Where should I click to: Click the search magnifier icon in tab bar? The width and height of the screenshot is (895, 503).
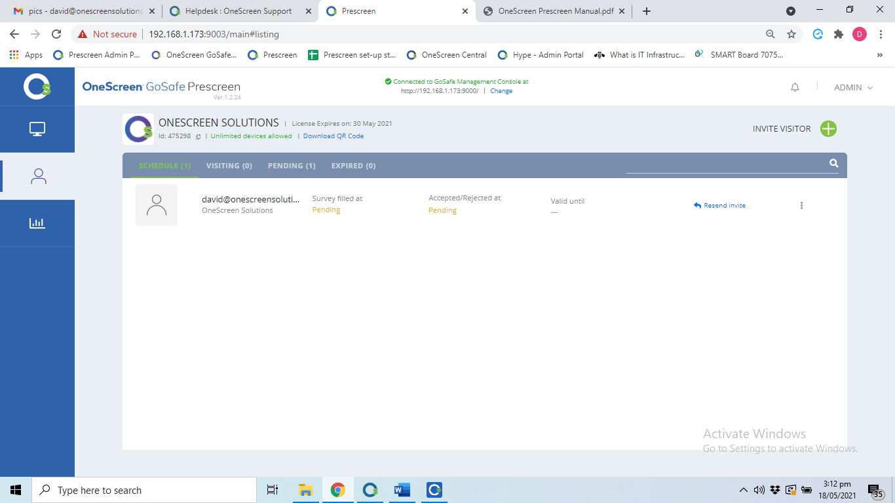tap(834, 164)
